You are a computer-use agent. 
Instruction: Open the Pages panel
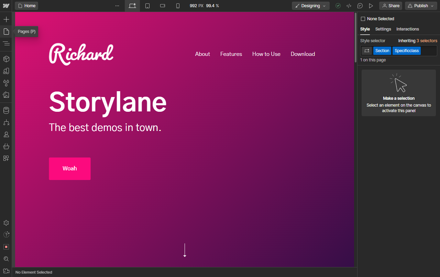coord(6,32)
